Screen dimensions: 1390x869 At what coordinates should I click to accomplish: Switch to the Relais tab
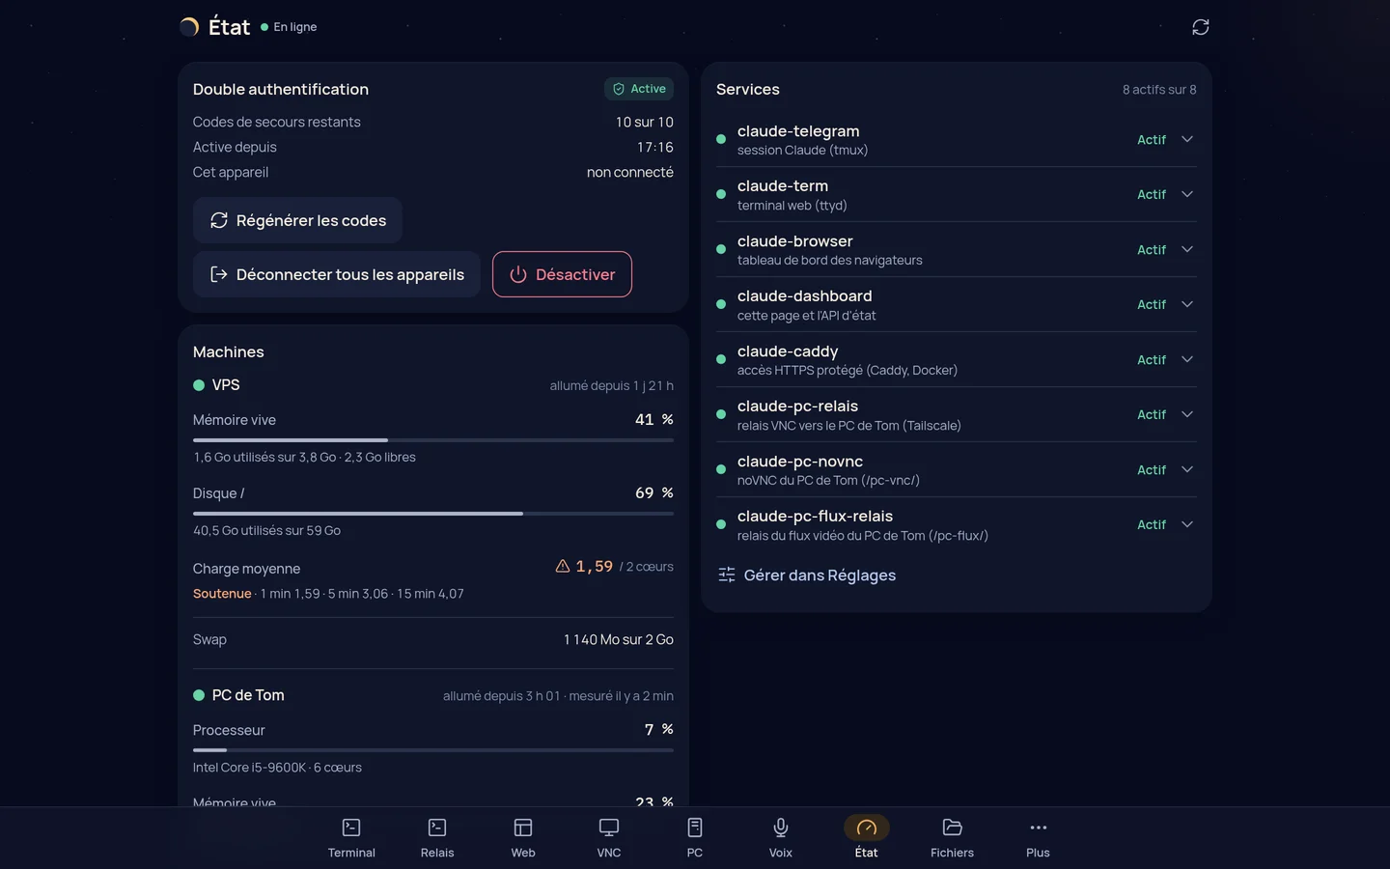437,838
